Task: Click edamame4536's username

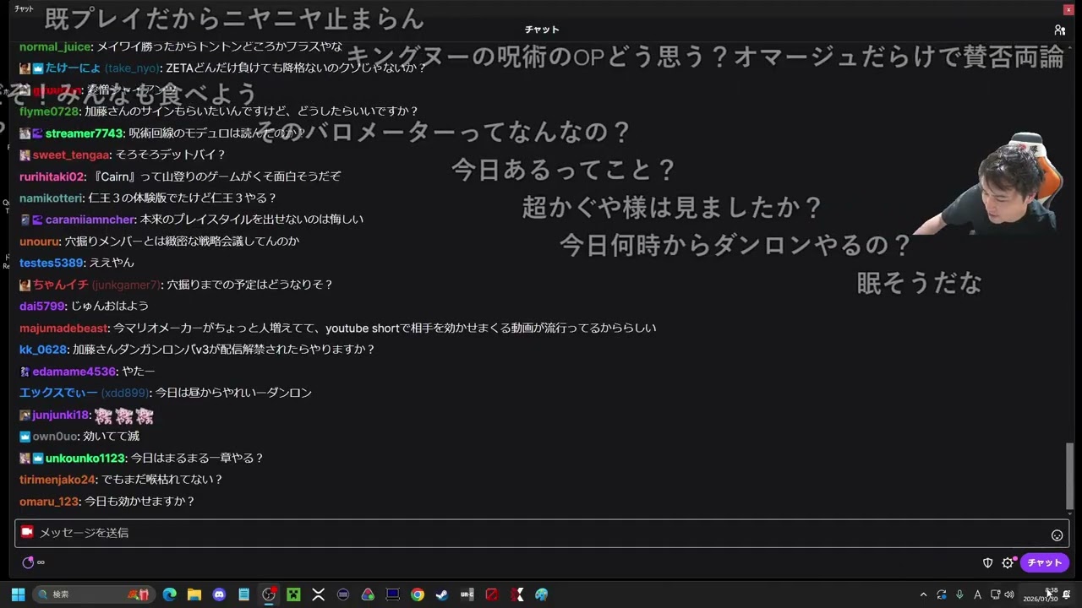Action: (74, 372)
